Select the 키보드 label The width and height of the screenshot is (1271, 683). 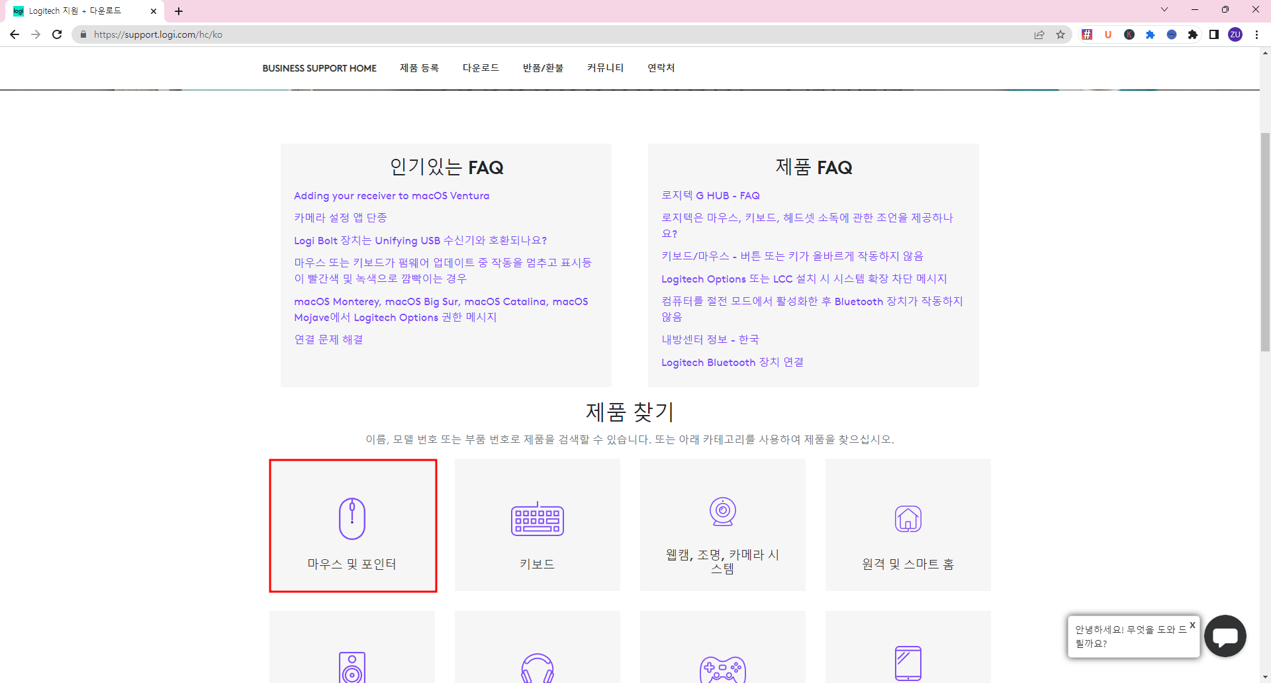point(538,564)
